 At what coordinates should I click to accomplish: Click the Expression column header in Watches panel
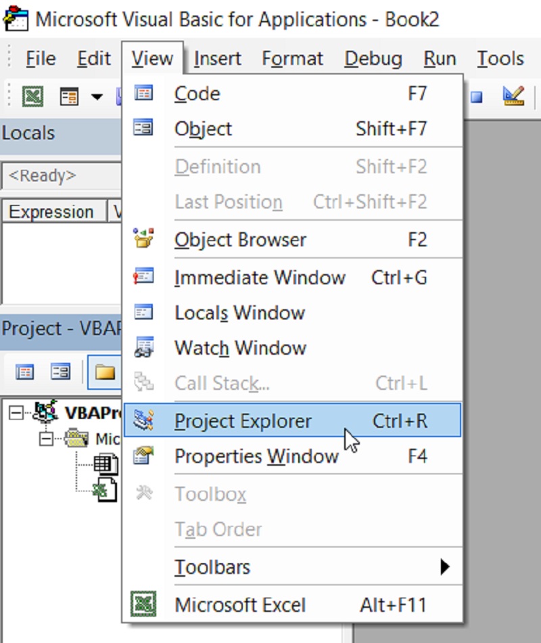[53, 211]
